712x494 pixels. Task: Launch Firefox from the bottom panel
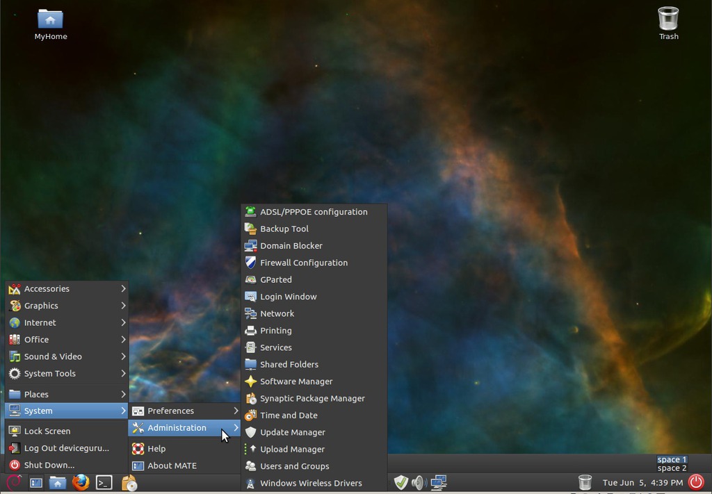(x=81, y=482)
